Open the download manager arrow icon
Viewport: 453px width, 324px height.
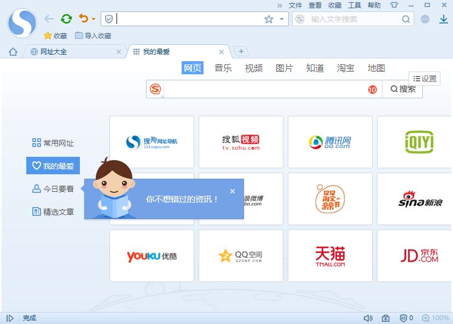point(444,18)
